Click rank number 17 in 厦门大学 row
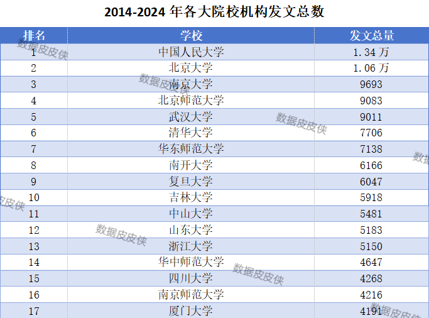429x318 pixels. coord(34,311)
